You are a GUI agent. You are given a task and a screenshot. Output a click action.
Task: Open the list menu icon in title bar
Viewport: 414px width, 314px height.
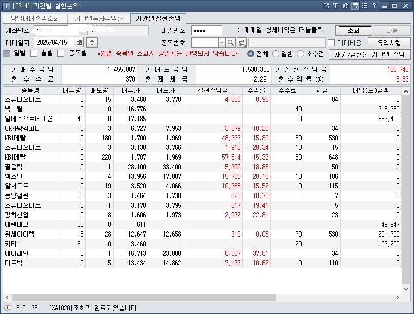(365, 6)
